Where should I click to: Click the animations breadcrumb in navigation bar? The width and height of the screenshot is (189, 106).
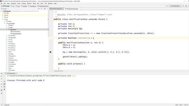point(32,6)
